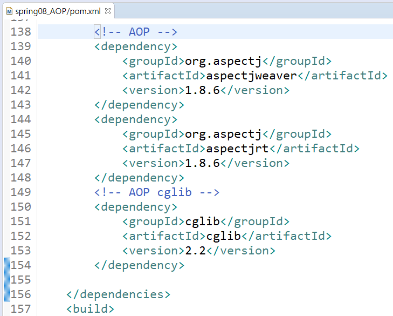Click version 1.8.6 on line 147
Screen dimensions: 393x316
pos(202,163)
